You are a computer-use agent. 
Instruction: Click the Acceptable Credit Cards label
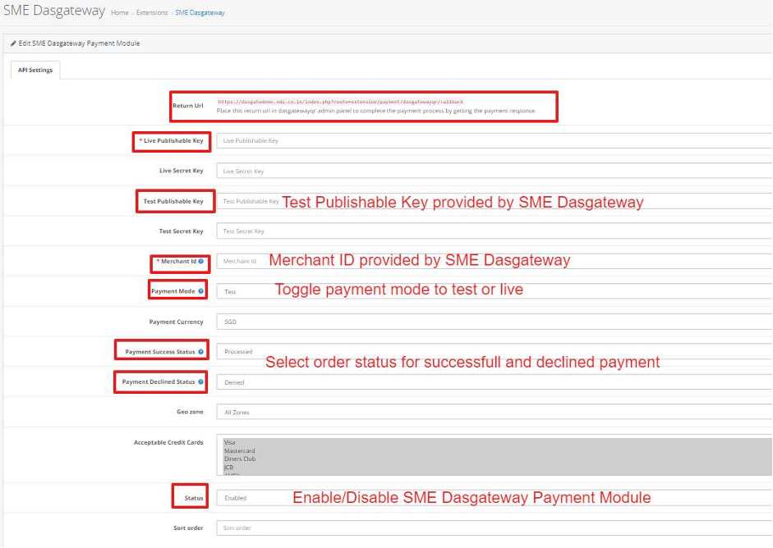pyautogui.click(x=168, y=443)
